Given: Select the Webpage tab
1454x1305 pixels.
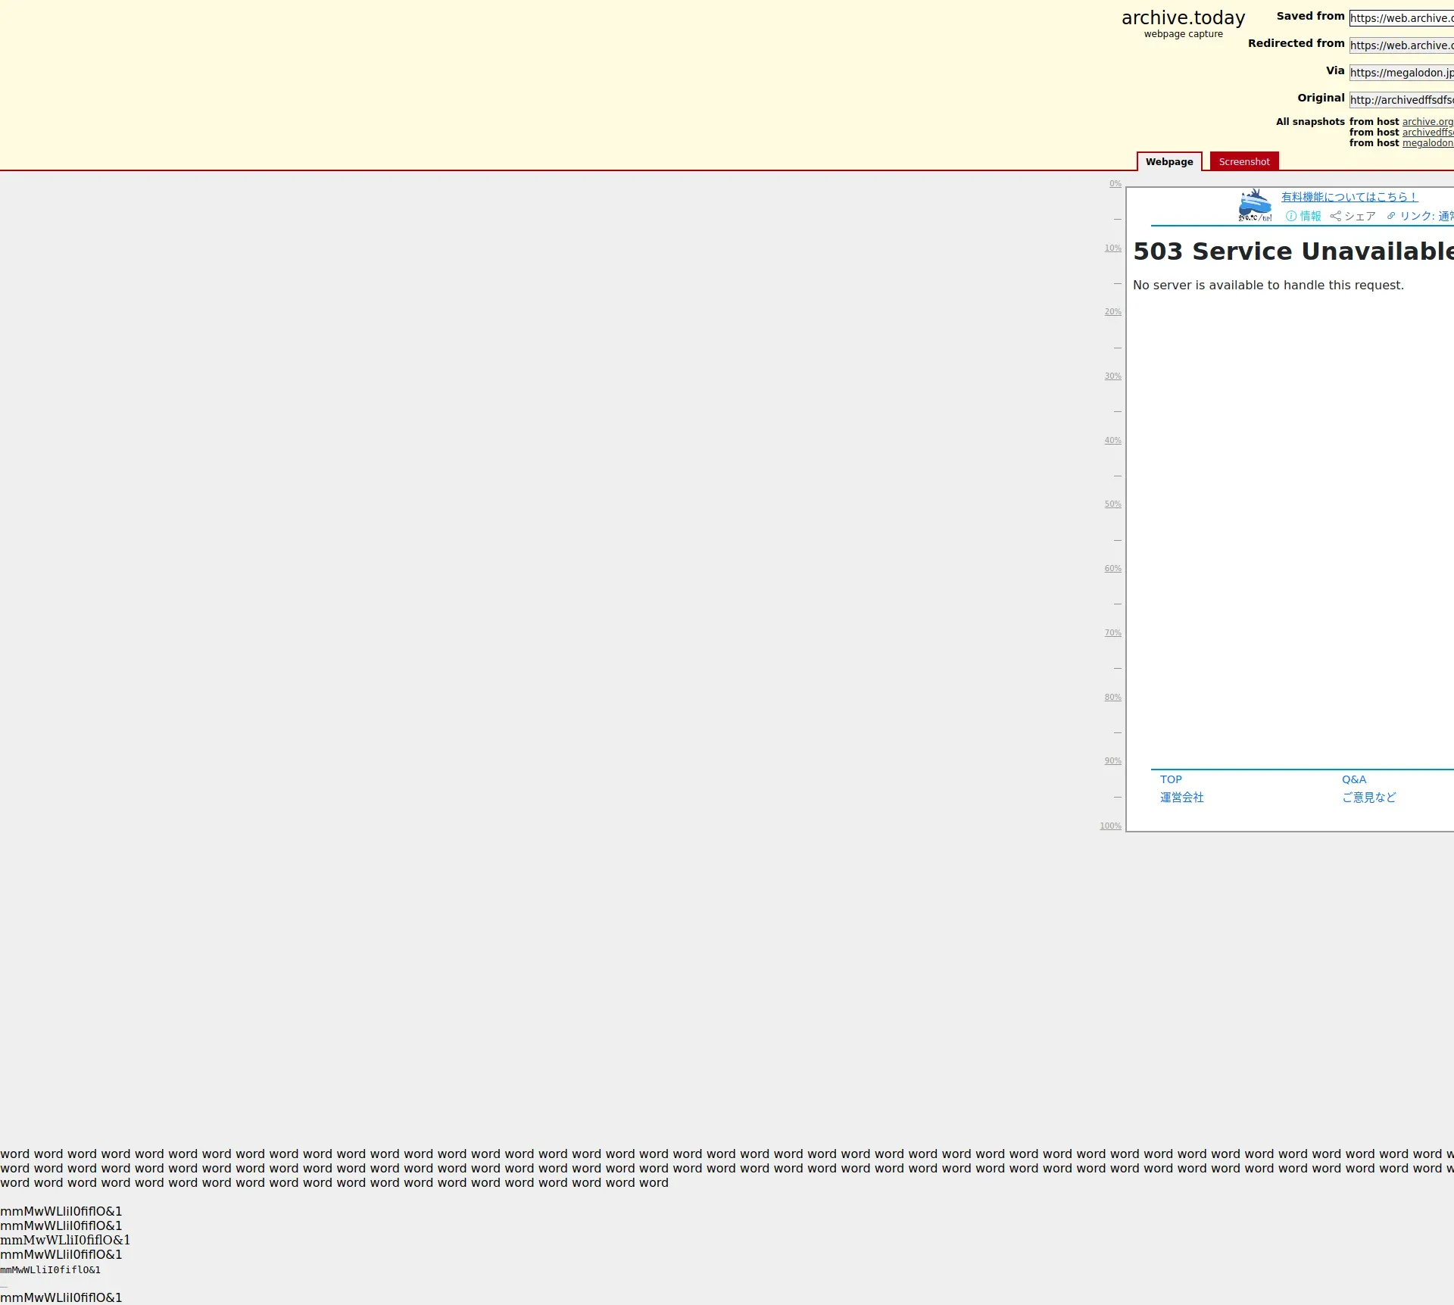Looking at the screenshot, I should 1169,162.
